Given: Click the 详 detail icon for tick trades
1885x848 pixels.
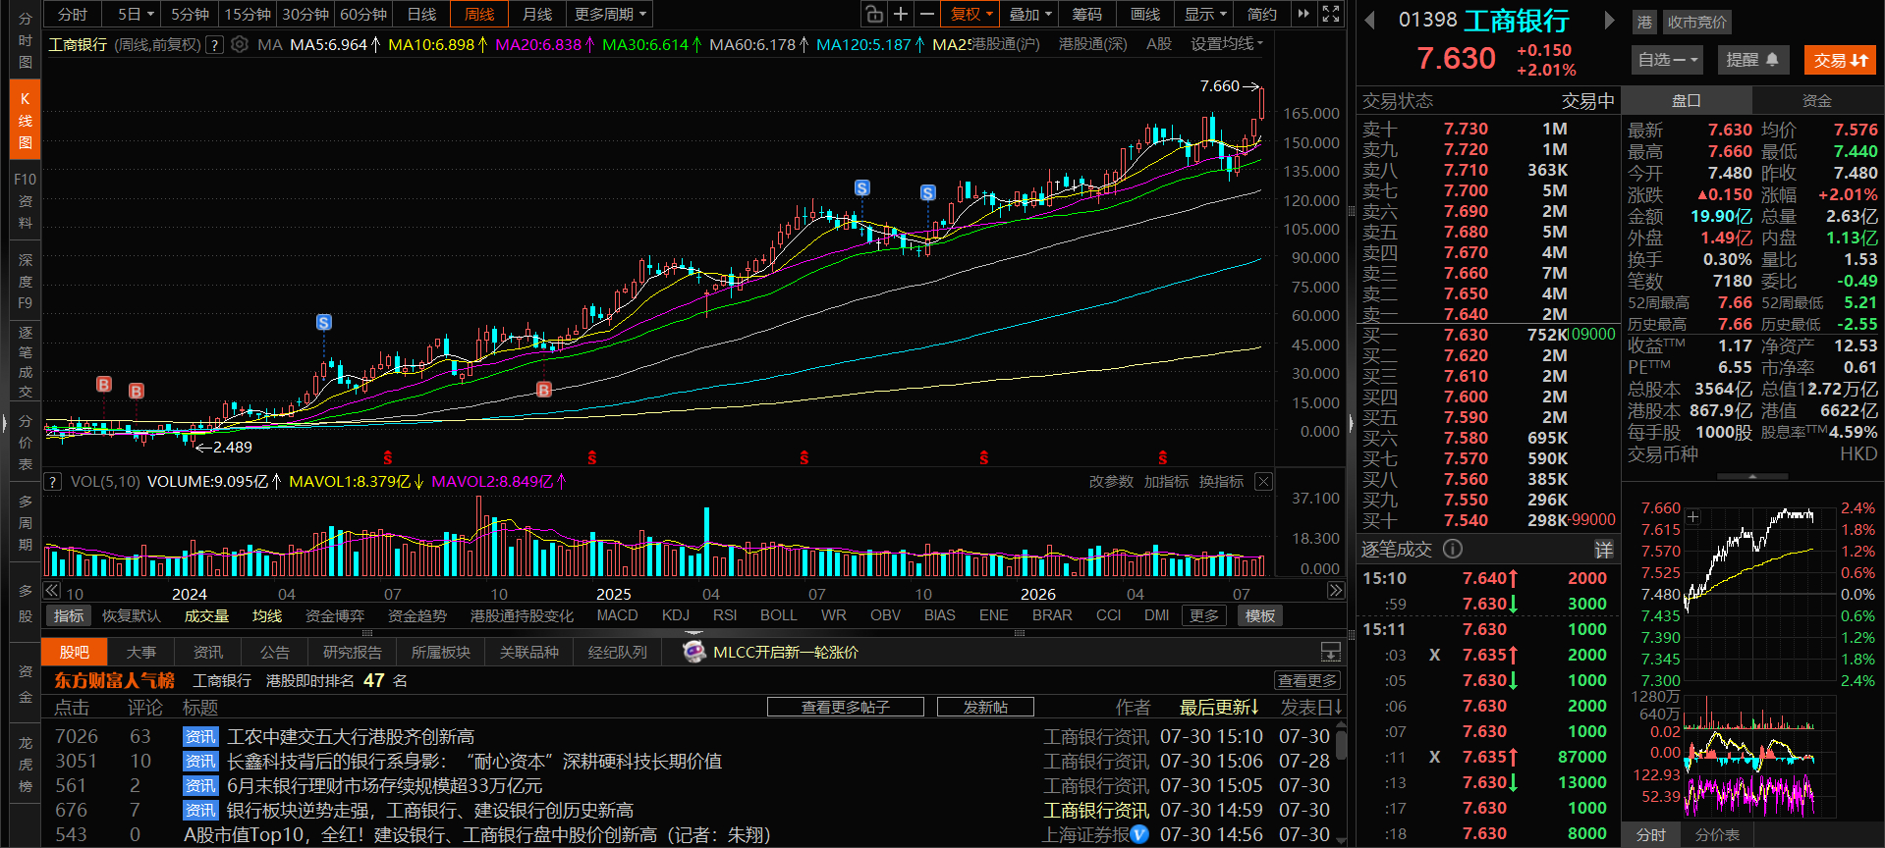Looking at the screenshot, I should [1603, 550].
